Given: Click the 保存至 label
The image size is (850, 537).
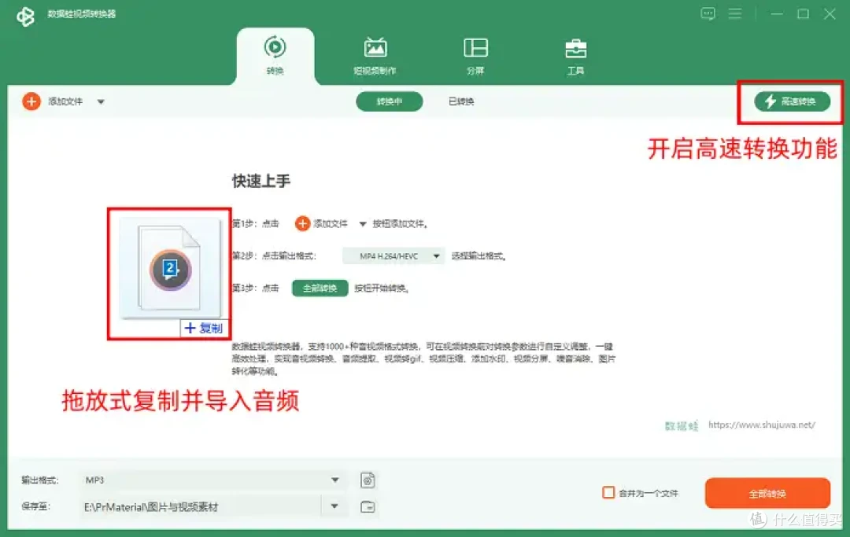Looking at the screenshot, I should pyautogui.click(x=35, y=506).
